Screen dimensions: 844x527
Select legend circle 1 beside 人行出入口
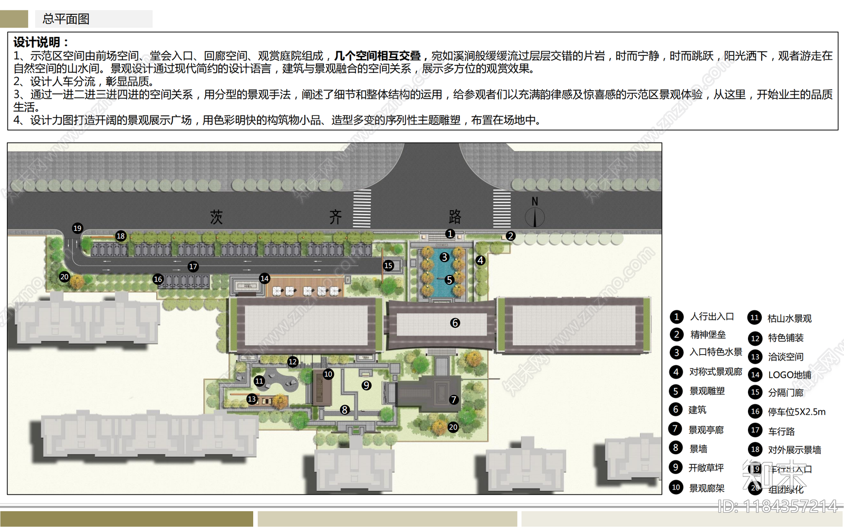pos(676,317)
